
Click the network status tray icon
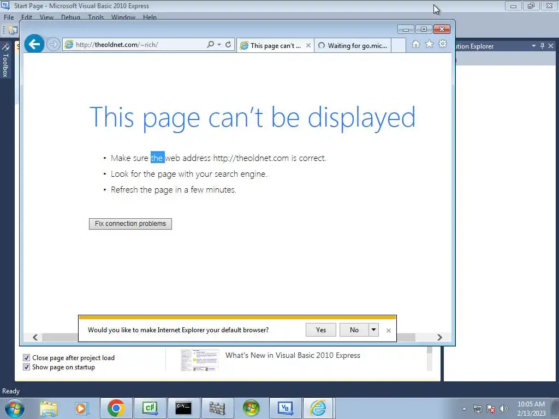click(477, 409)
